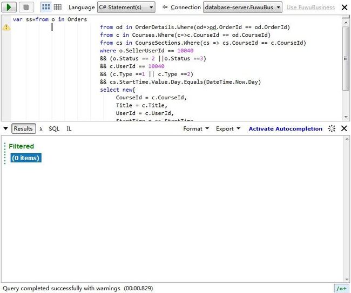
Task: Click the 'from c in Courses.Where' line
Action: 185,35
